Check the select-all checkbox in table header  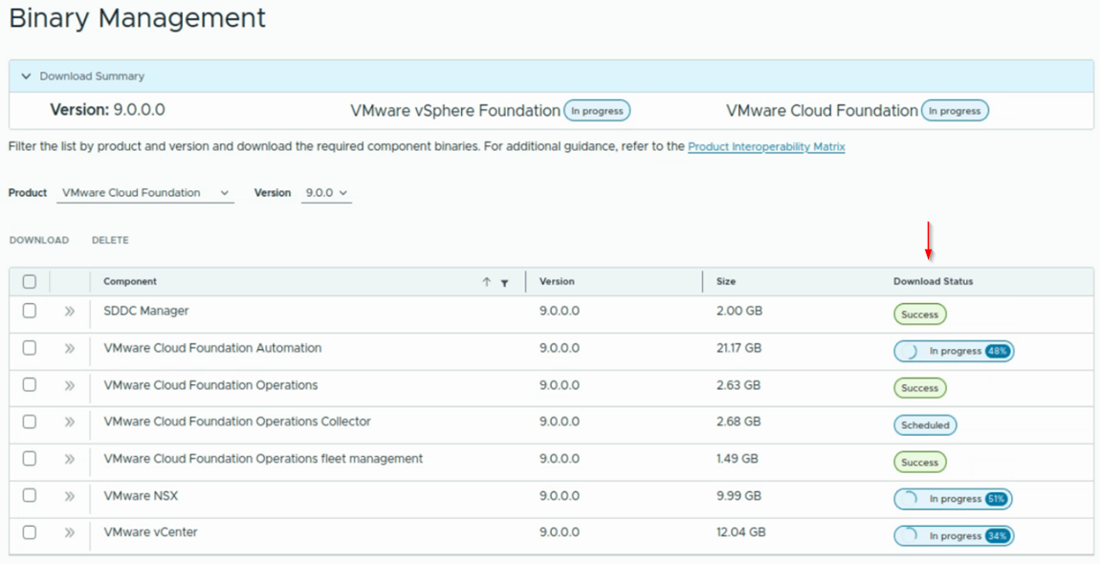30,282
